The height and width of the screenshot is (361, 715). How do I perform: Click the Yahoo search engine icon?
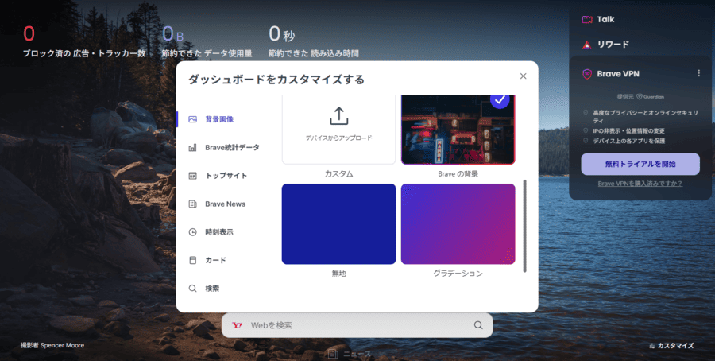237,325
